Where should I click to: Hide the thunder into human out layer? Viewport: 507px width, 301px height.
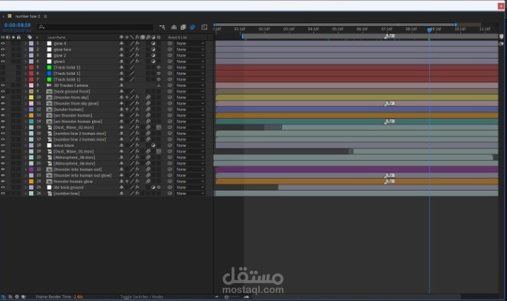(3, 169)
